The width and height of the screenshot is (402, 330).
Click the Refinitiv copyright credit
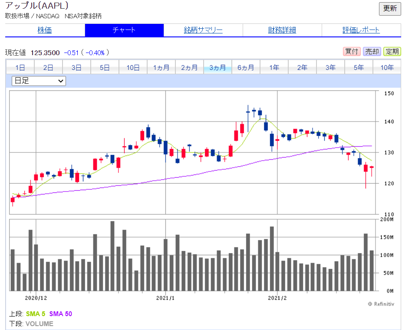click(381, 304)
